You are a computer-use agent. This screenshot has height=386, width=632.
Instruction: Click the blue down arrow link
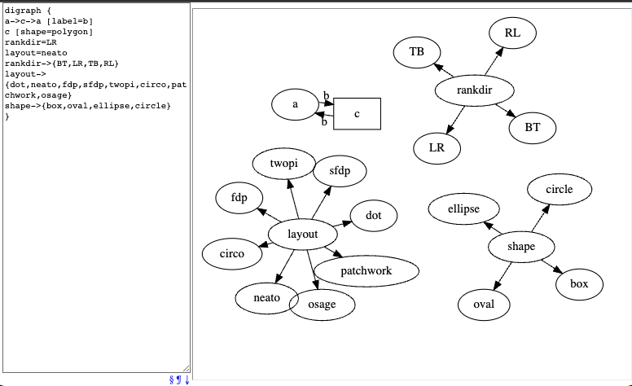[187, 379]
